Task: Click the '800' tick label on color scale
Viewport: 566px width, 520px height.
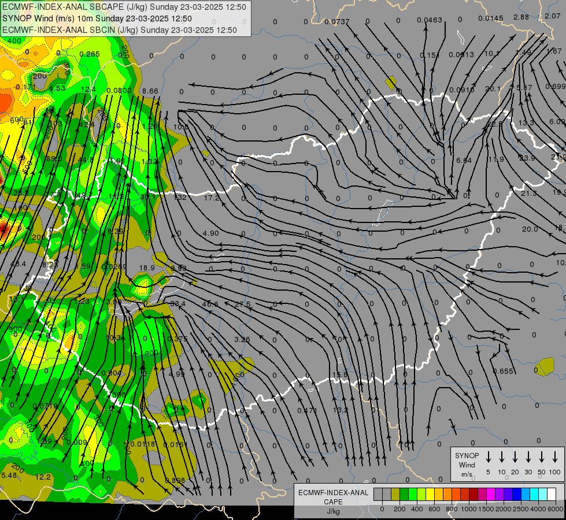Action: click(x=452, y=509)
